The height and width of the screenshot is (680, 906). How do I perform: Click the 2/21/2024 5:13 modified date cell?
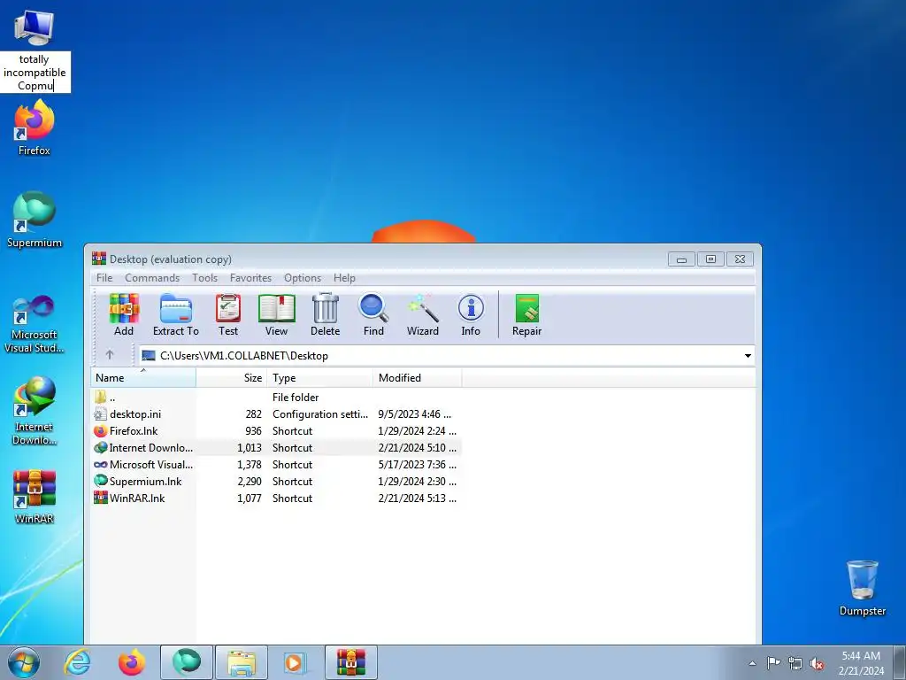(418, 498)
